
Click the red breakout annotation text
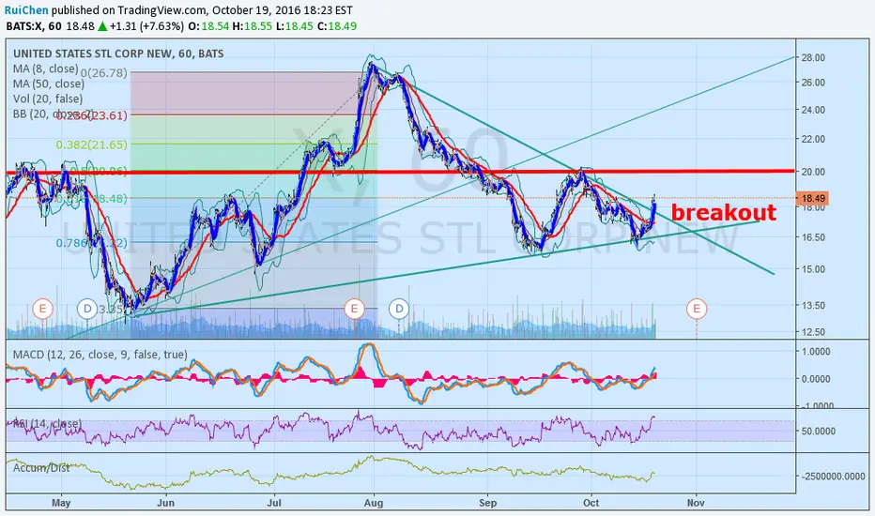(723, 212)
